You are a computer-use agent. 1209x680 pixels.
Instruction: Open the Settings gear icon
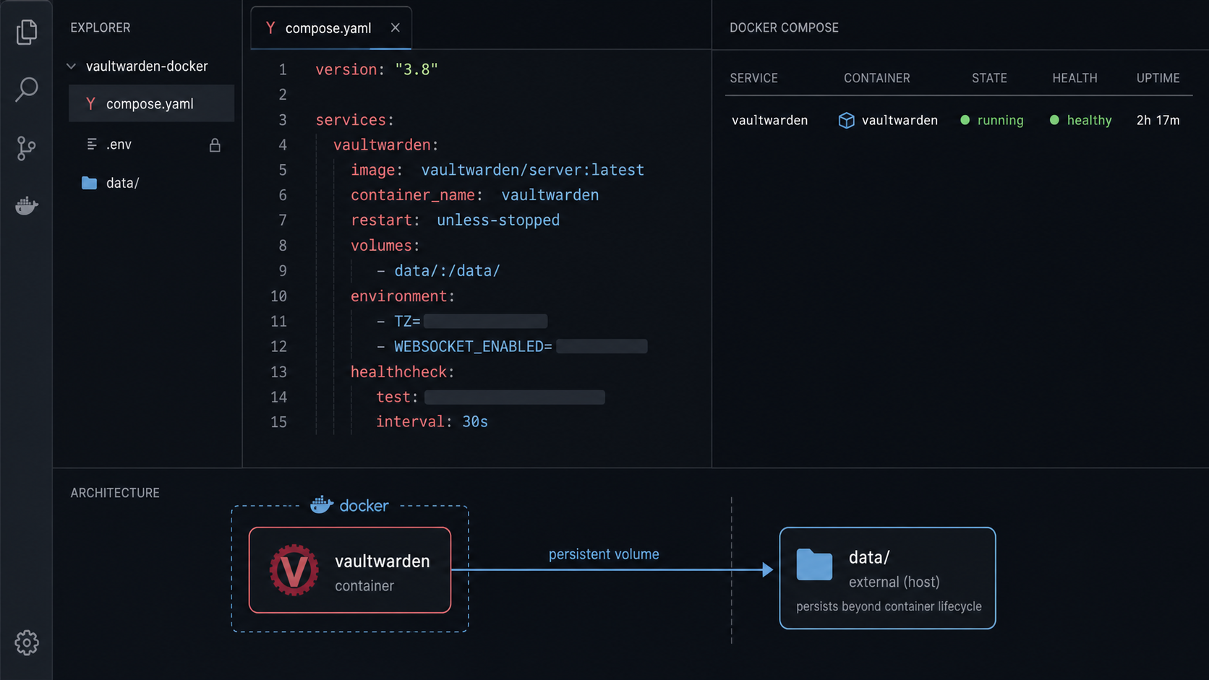click(27, 642)
